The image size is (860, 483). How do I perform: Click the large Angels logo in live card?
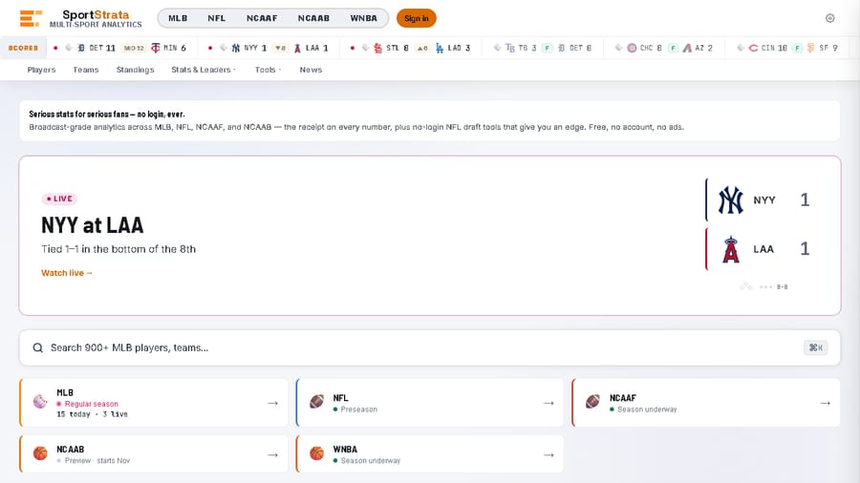731,250
